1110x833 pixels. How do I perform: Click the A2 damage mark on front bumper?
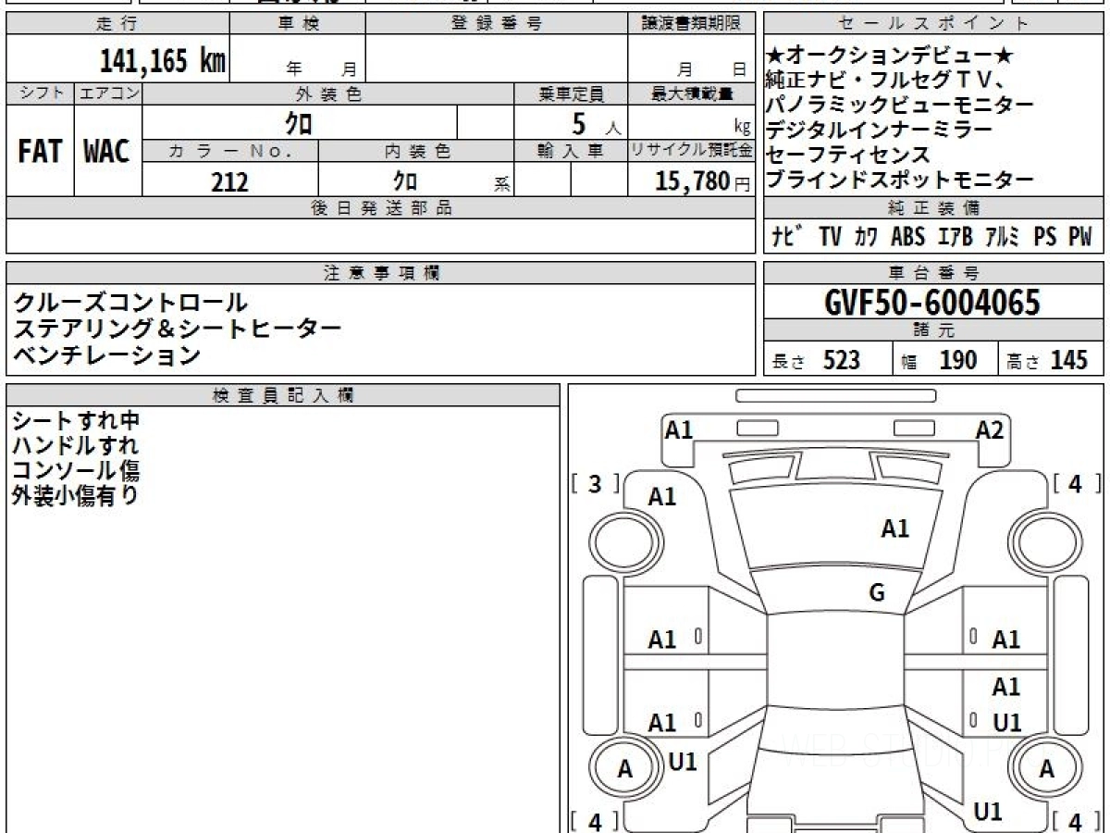click(990, 430)
